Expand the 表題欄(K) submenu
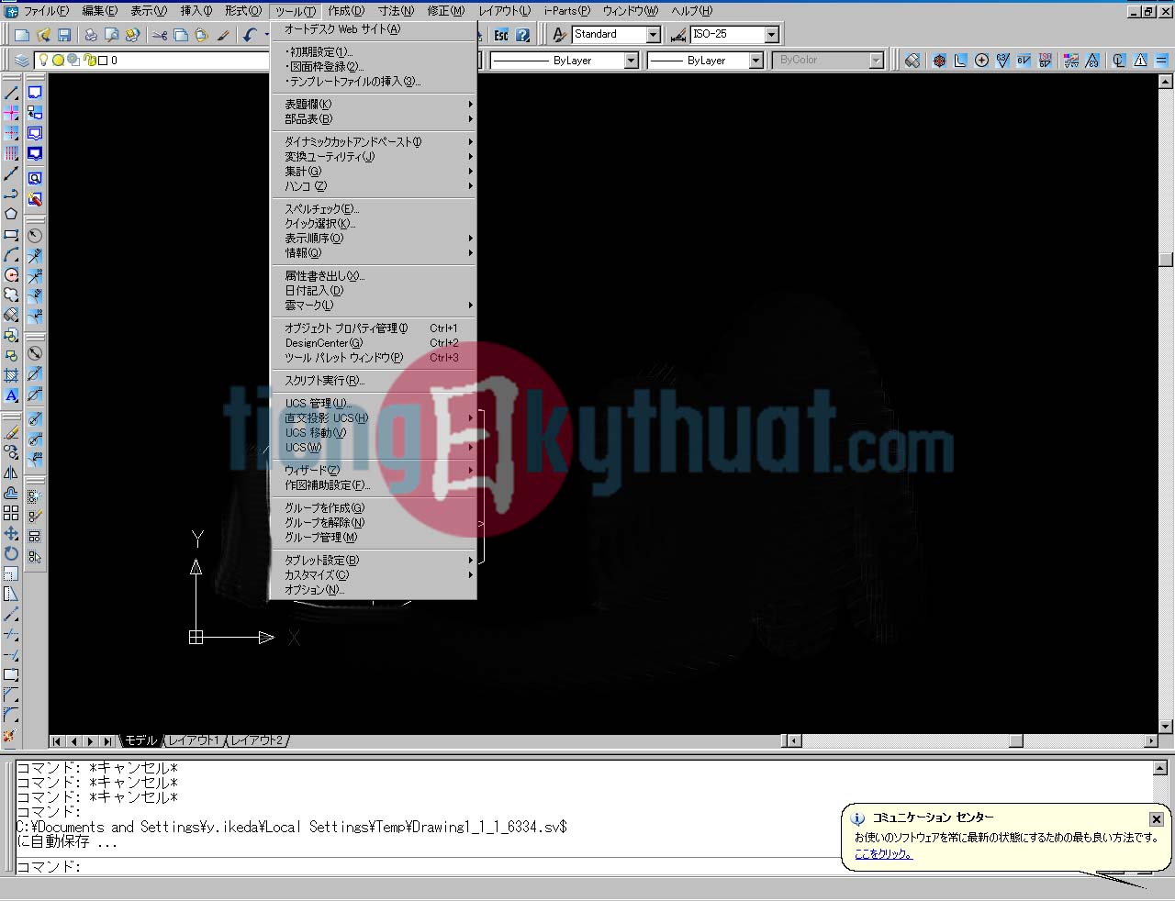 click(375, 105)
